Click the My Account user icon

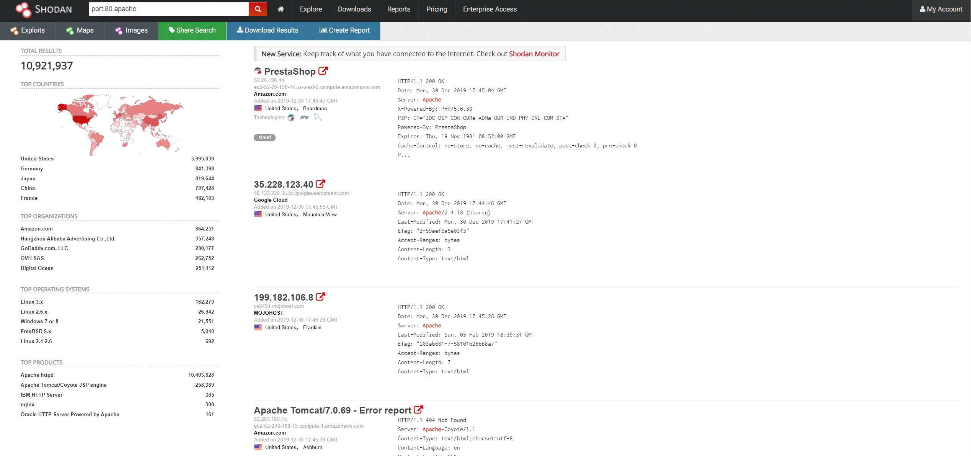922,9
